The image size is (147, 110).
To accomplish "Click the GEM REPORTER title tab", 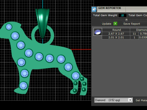I will point(110,8).
